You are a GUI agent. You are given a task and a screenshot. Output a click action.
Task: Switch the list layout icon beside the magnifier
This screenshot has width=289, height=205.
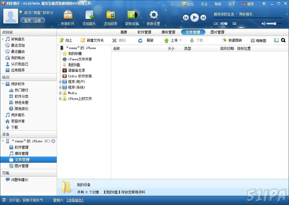(276, 40)
